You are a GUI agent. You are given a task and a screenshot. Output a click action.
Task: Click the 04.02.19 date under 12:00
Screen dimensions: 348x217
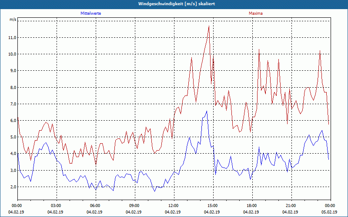point(173,212)
